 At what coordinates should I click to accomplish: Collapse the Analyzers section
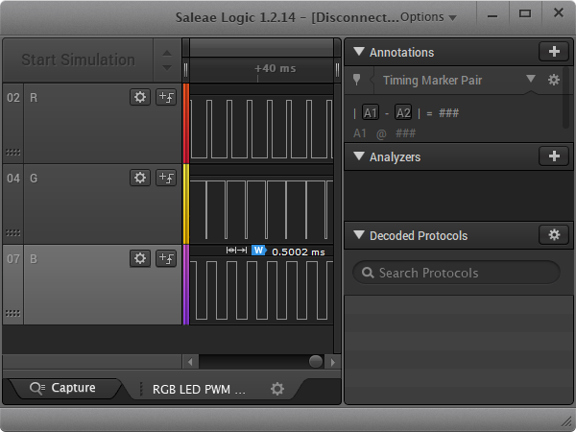pyautogui.click(x=359, y=156)
